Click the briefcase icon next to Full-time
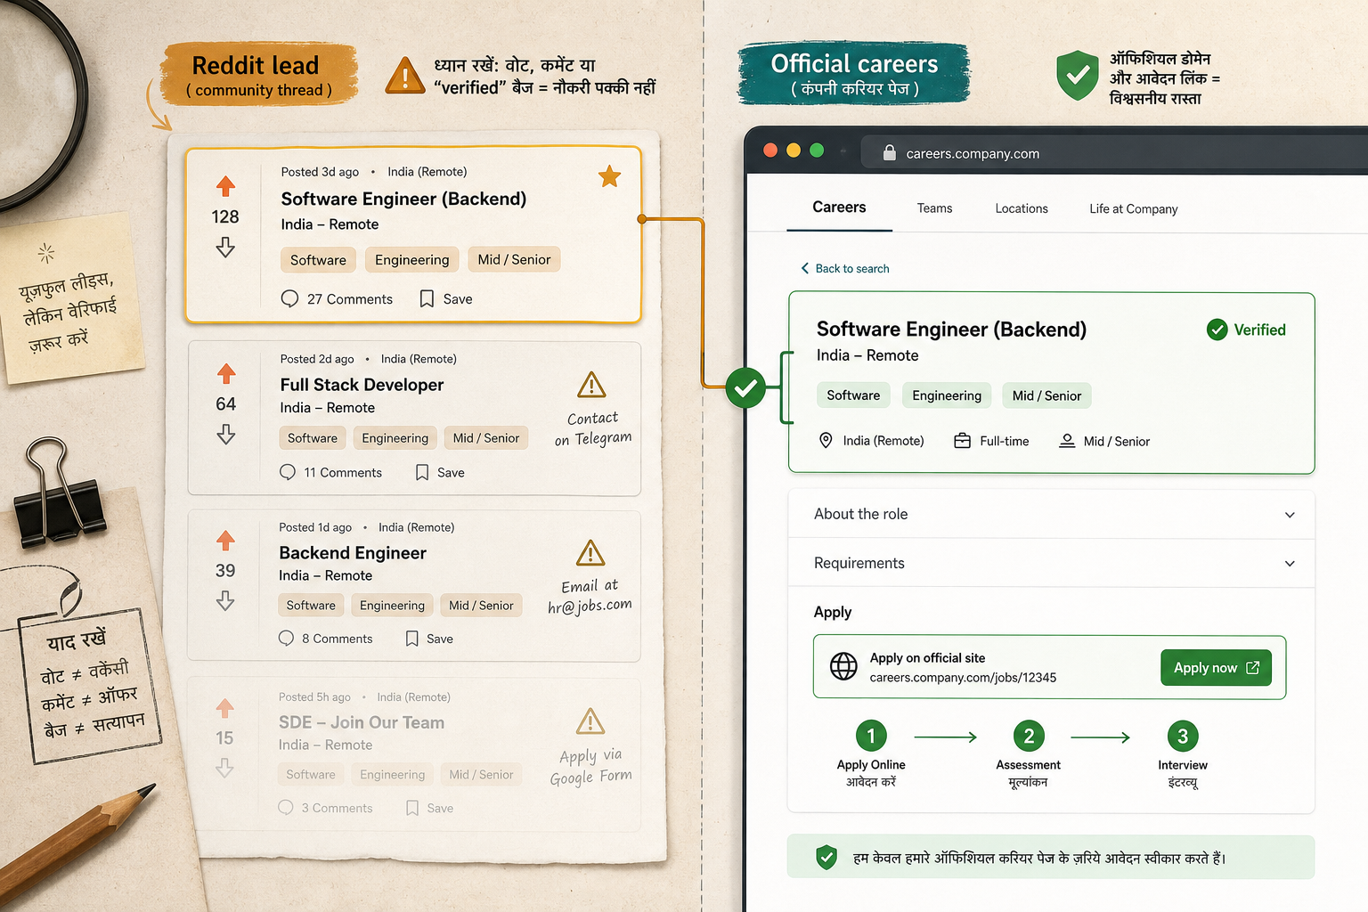The height and width of the screenshot is (912, 1368). pyautogui.click(x=962, y=441)
